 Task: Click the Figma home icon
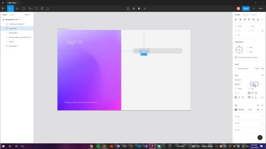(x=3, y=3)
